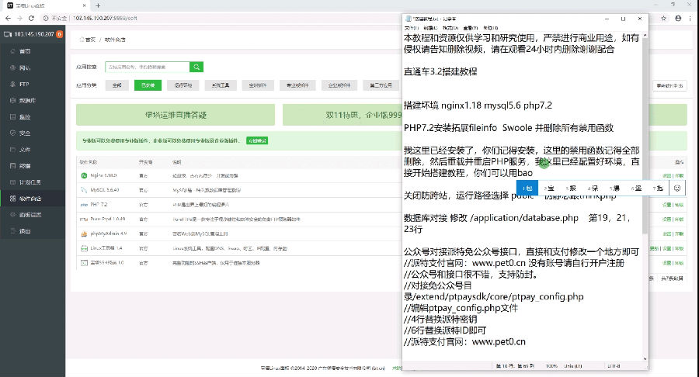Click the 宝塔SSH终端 icon in the list
The height and width of the screenshot is (377, 699).
tap(84, 263)
